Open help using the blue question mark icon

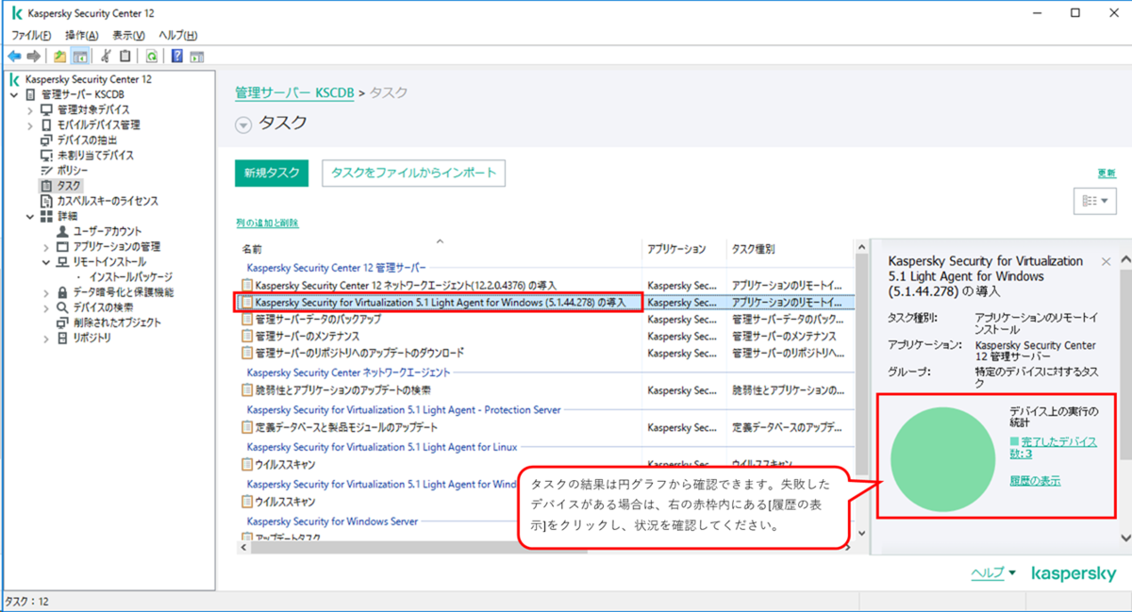(x=176, y=55)
